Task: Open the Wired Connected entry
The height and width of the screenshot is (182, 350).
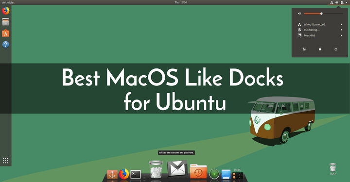Action: 320,24
